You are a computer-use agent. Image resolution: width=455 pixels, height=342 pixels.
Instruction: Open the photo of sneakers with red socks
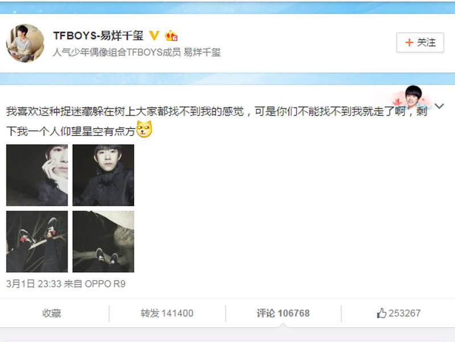point(37,241)
